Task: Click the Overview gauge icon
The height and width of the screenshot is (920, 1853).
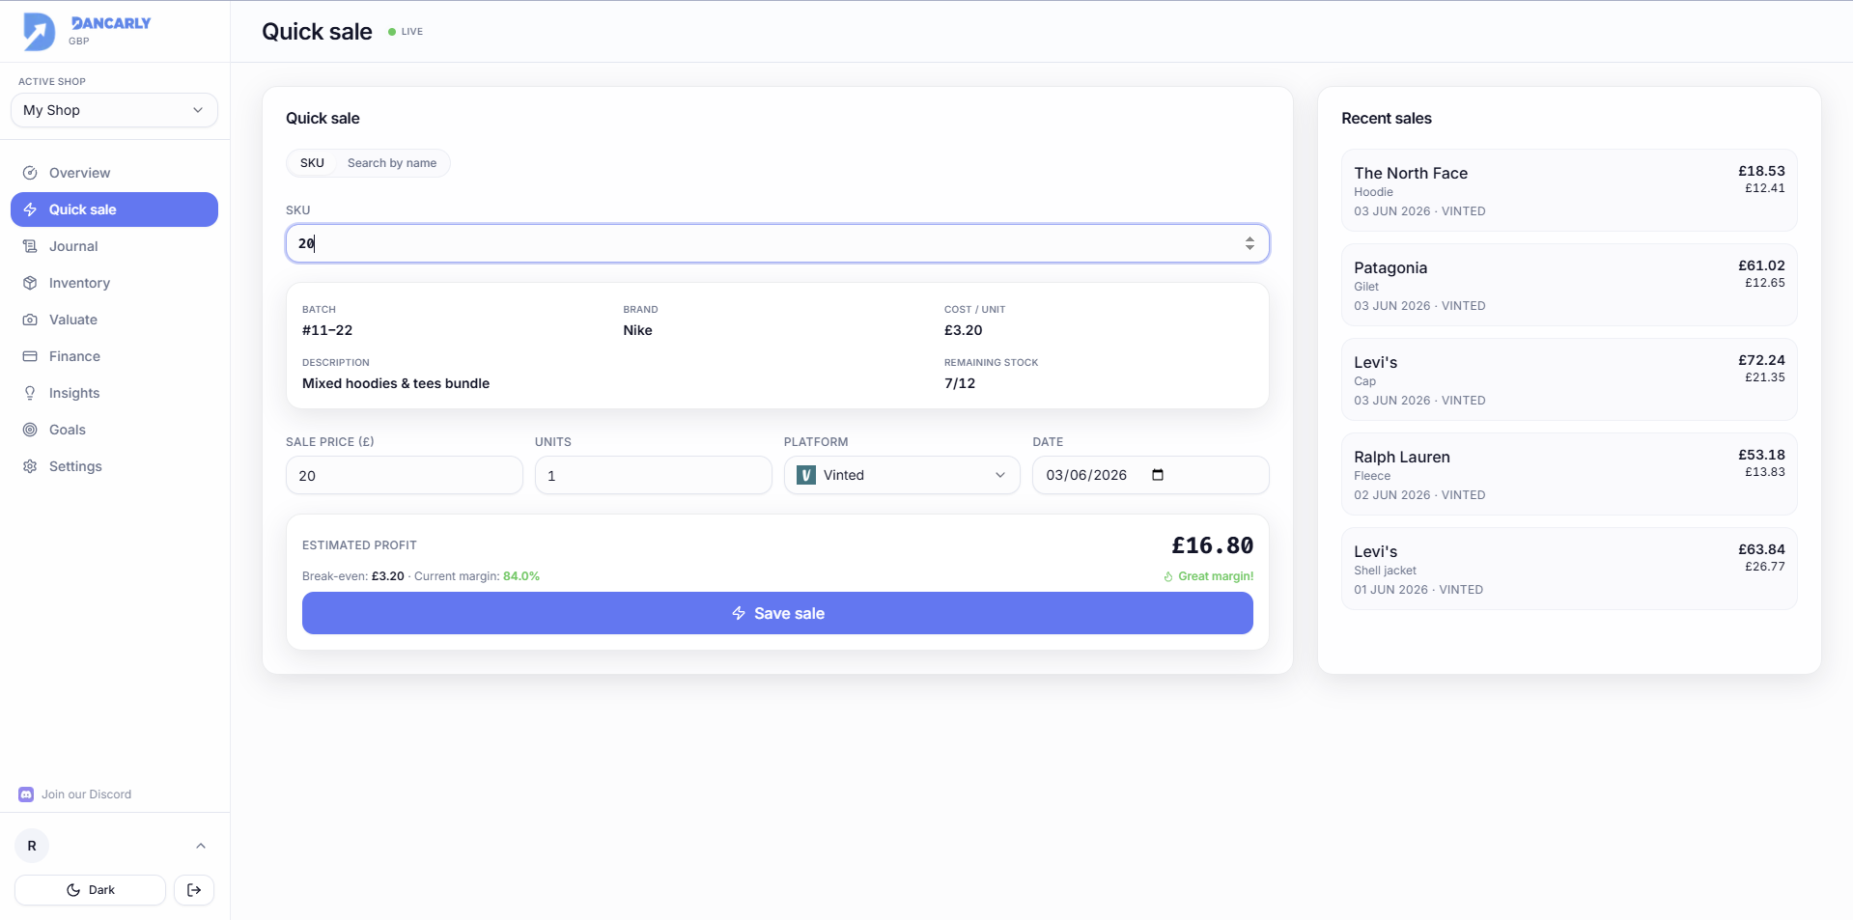Action: [x=30, y=173]
